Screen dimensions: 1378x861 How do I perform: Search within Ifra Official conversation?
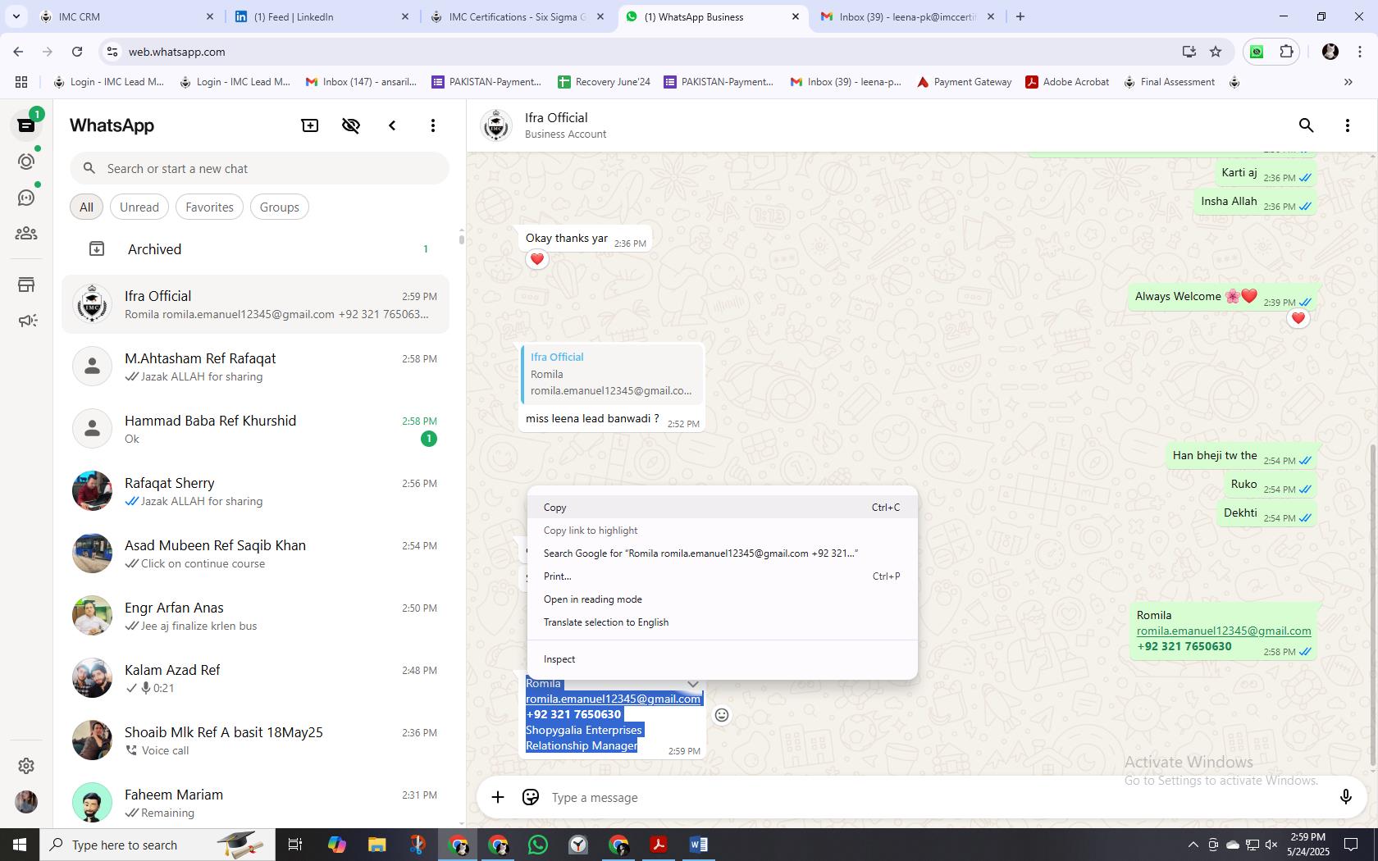coord(1307,125)
